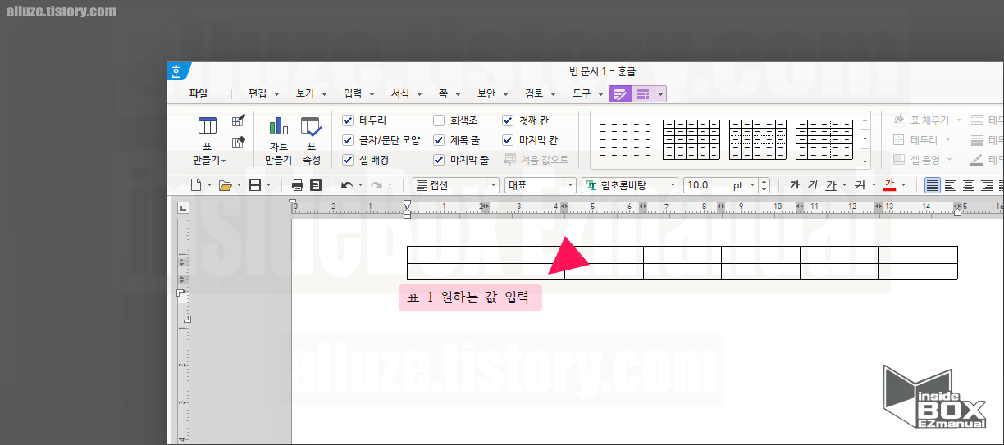Click the 표 만들기 table icon
Image resolution: width=1004 pixels, height=445 pixels.
pos(208,125)
